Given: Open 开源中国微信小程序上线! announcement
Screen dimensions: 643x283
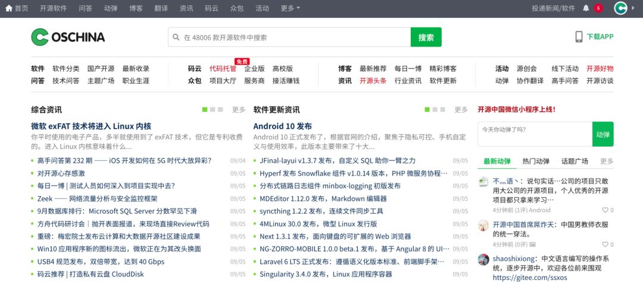Looking at the screenshot, I should point(517,110).
